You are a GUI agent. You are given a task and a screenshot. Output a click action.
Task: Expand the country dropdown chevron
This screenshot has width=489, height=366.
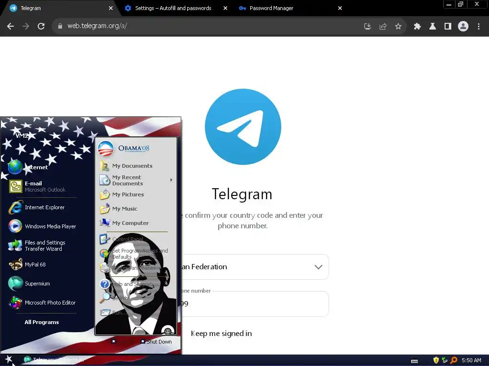point(319,267)
